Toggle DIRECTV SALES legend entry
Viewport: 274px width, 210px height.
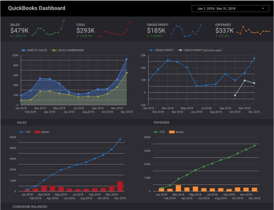tap(34, 50)
